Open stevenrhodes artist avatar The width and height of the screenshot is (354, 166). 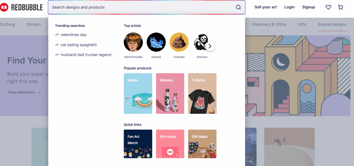[x=133, y=42]
